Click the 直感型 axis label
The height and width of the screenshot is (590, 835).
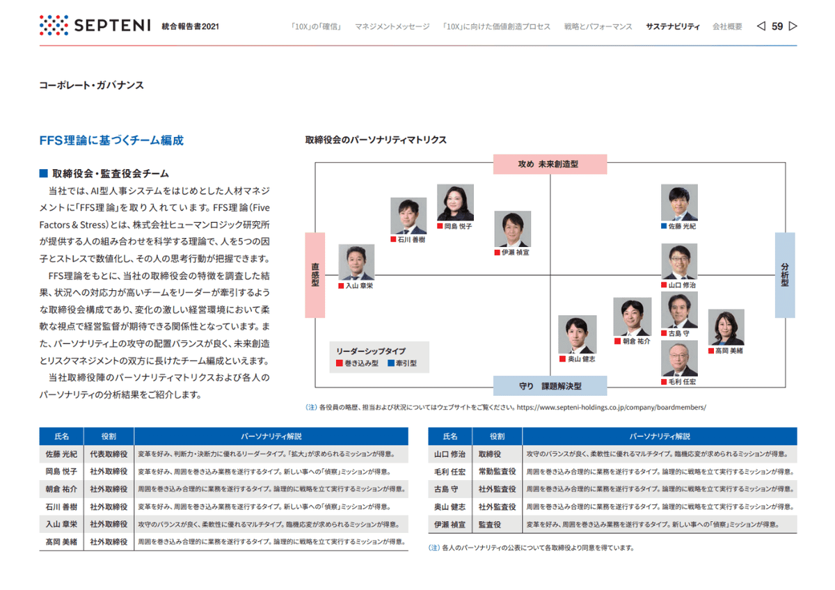[x=315, y=275]
